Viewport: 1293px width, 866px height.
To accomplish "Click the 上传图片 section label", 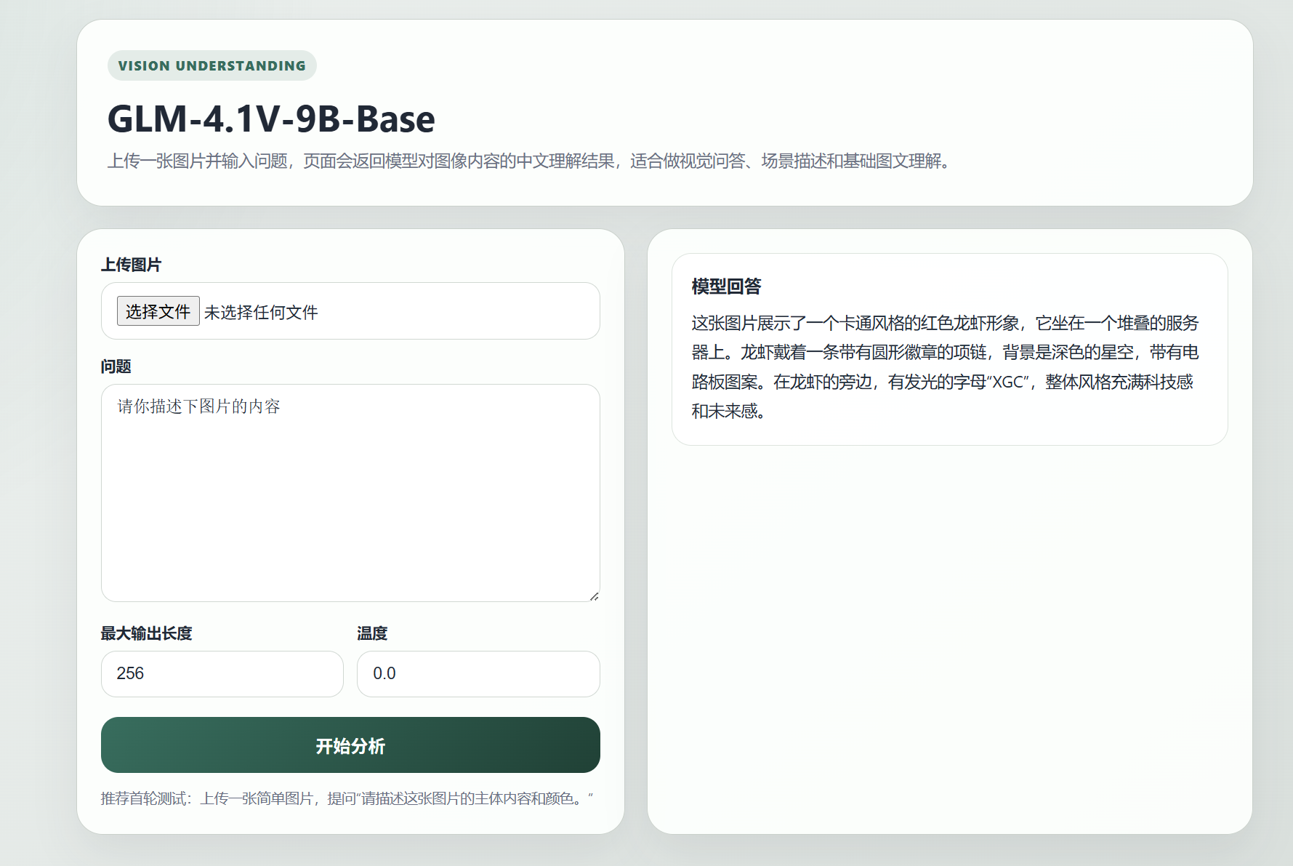I will pos(132,264).
